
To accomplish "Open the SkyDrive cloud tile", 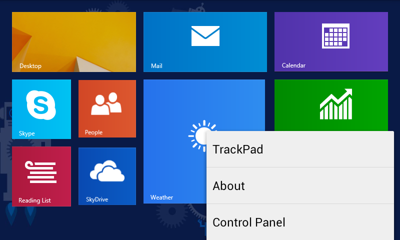I will tap(107, 176).
